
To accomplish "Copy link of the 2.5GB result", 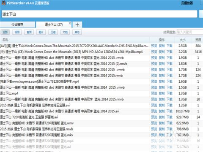I will coord(162,46).
